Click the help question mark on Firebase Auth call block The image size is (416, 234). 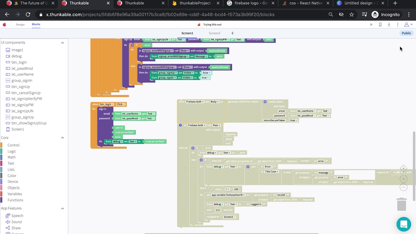coord(180,125)
